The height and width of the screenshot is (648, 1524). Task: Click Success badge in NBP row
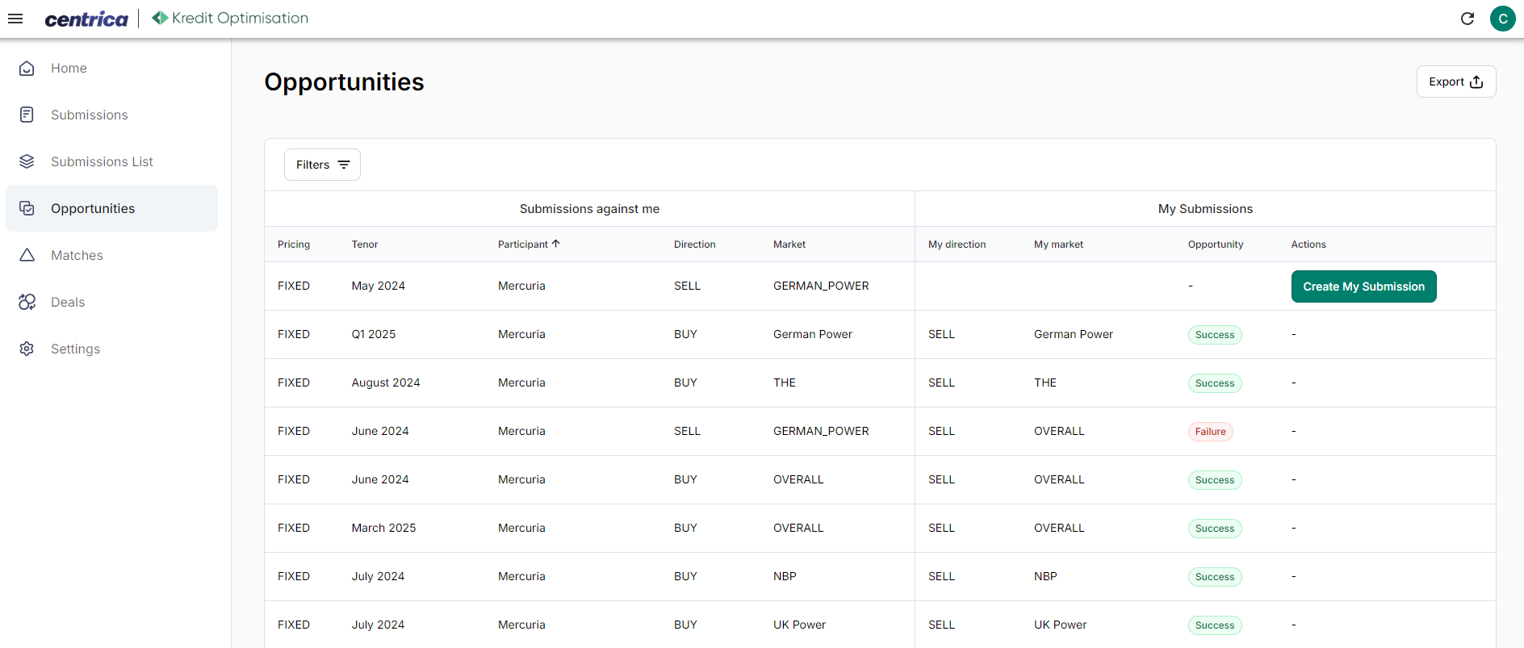coord(1215,577)
